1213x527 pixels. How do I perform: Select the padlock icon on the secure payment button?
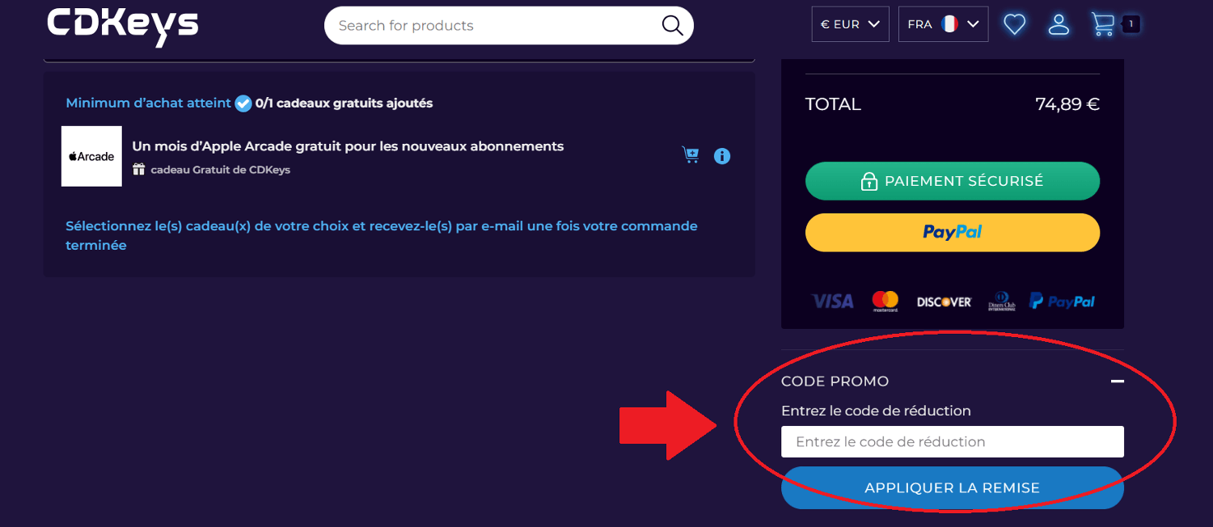coord(869,180)
